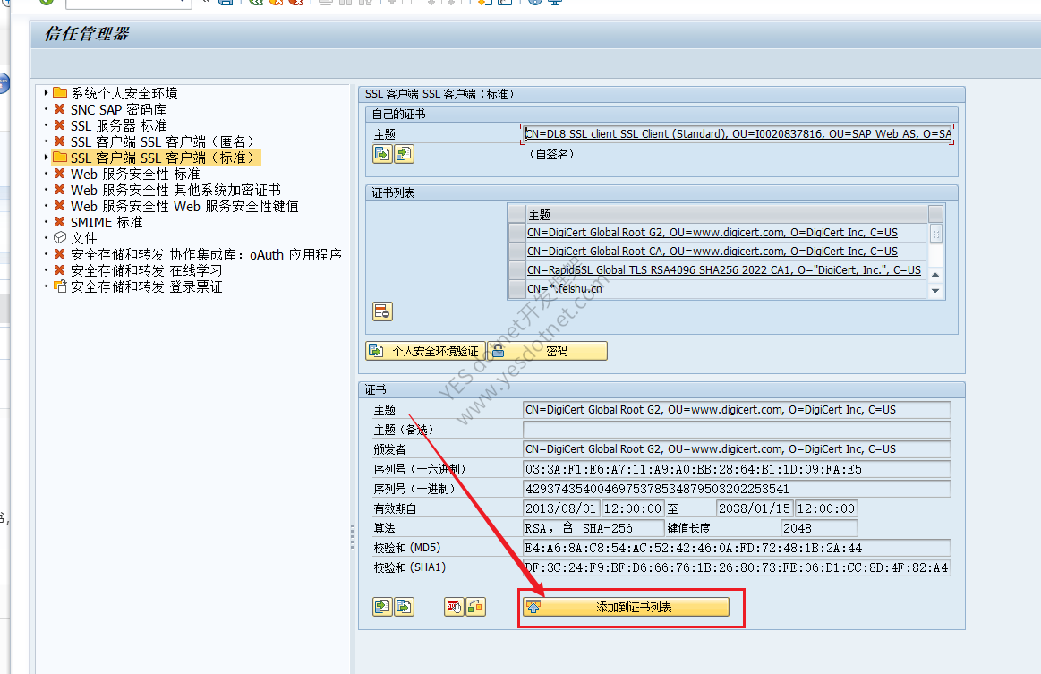Click the 校验和 (SHA1) field
The height and width of the screenshot is (674, 1041).
(x=737, y=567)
